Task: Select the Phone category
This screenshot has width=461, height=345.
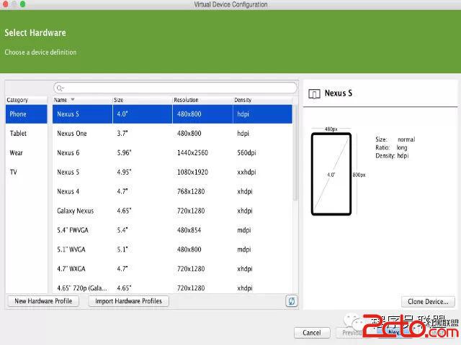Action: pyautogui.click(x=26, y=114)
